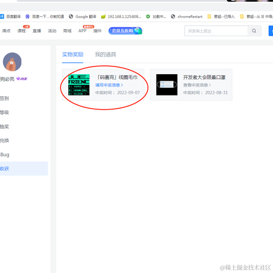This screenshot has height=273, width=273.
Task: Select 收获 in sidebar
Action: click(24, 169)
